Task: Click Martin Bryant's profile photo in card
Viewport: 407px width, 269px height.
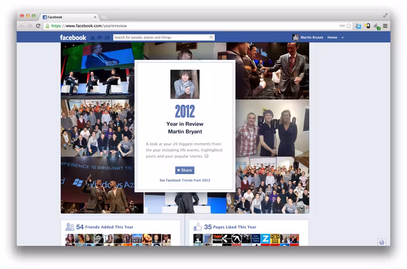Action: (x=185, y=84)
